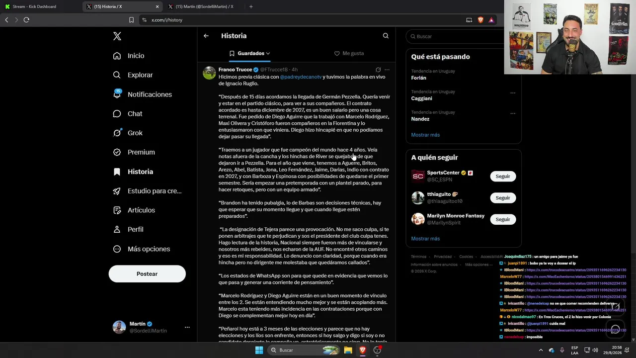
Task: Open the floating messages chat button
Action: pos(615,329)
